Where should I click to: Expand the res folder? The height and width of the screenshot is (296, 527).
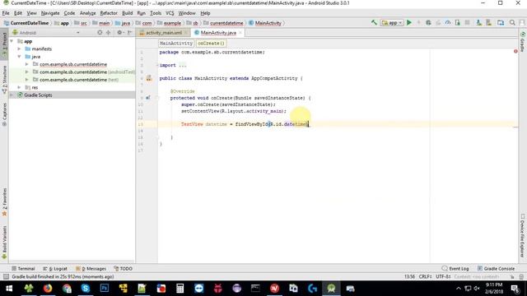20,87
